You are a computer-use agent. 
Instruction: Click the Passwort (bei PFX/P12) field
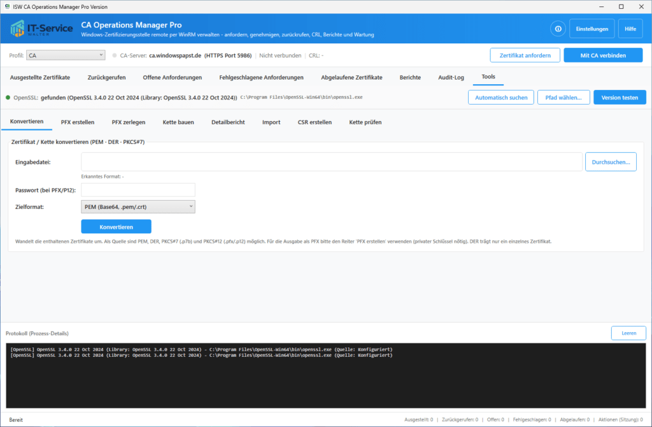[x=138, y=190]
